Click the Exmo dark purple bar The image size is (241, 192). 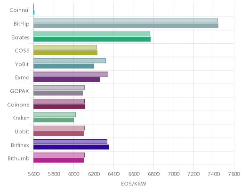[x=66, y=80]
